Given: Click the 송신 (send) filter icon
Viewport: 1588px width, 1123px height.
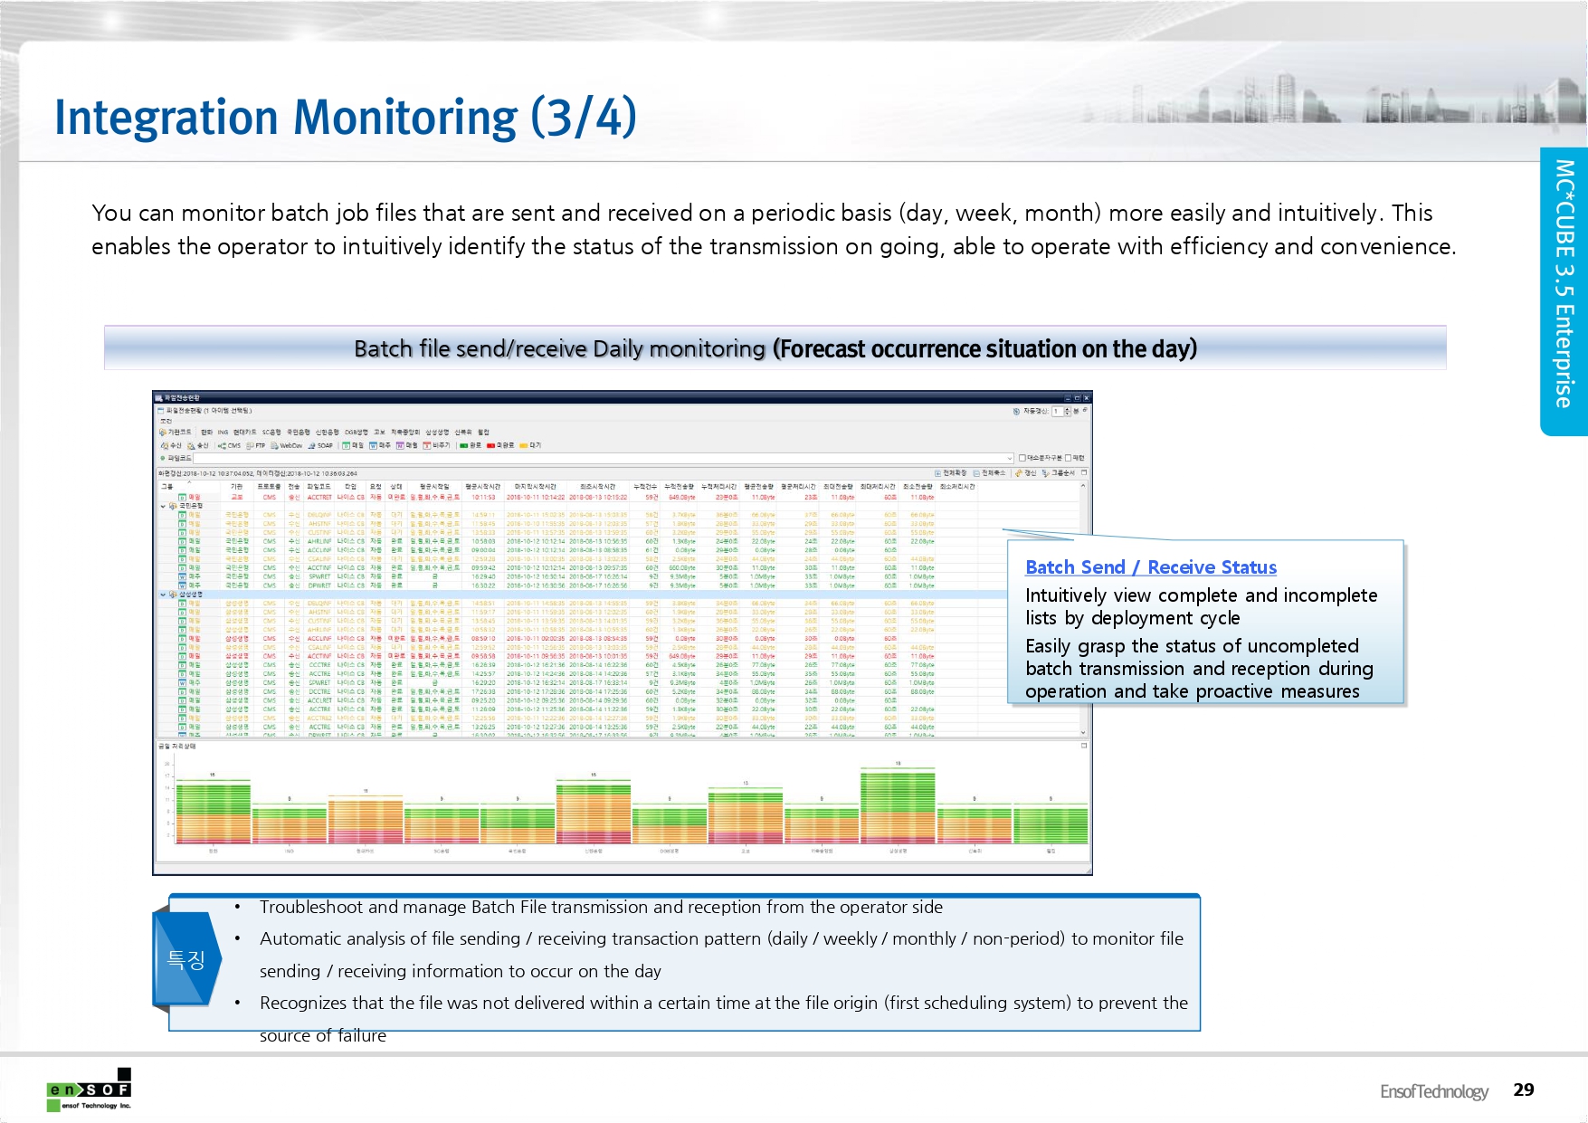Looking at the screenshot, I should tap(191, 445).
